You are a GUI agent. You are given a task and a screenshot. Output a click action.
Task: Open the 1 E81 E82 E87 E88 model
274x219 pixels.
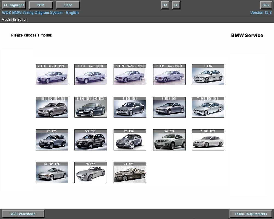tap(52, 107)
